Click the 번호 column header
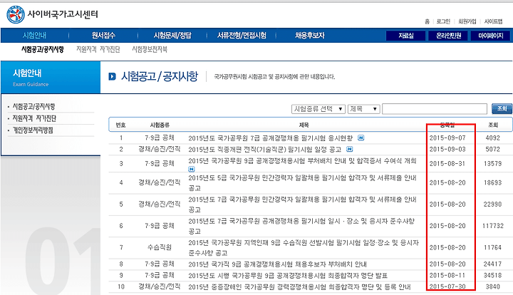 (120, 125)
